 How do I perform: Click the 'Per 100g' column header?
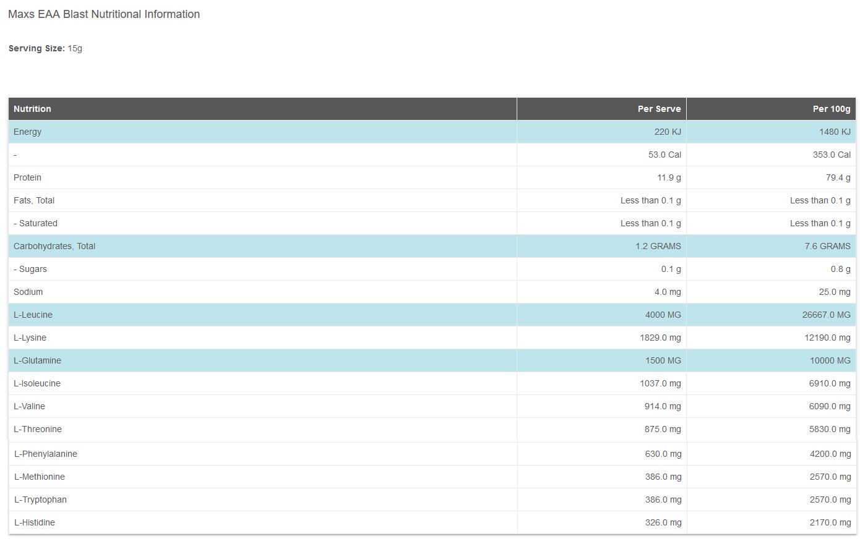[832, 109]
